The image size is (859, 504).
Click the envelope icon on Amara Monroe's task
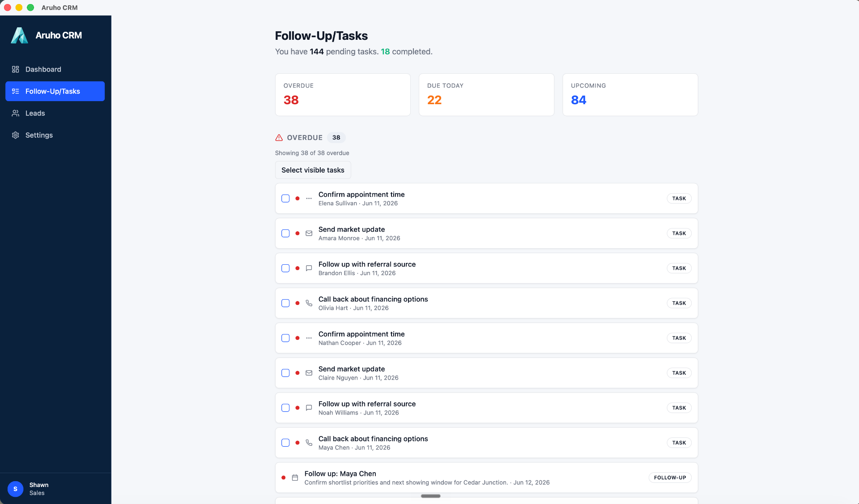click(309, 233)
